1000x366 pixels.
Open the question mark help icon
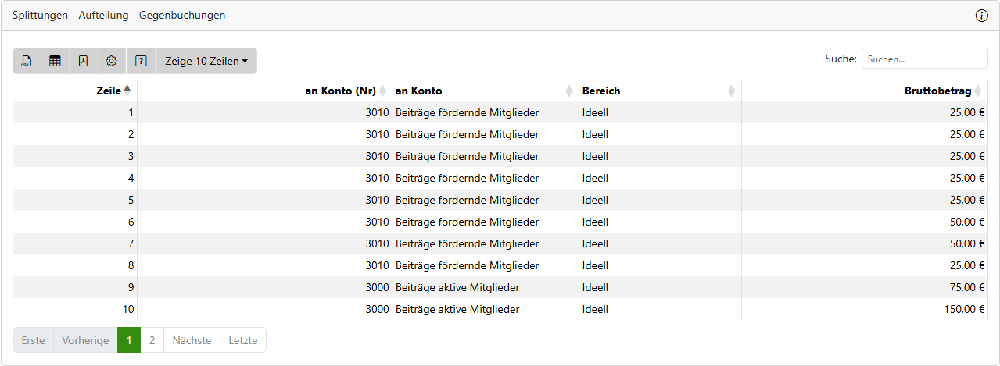(x=141, y=61)
